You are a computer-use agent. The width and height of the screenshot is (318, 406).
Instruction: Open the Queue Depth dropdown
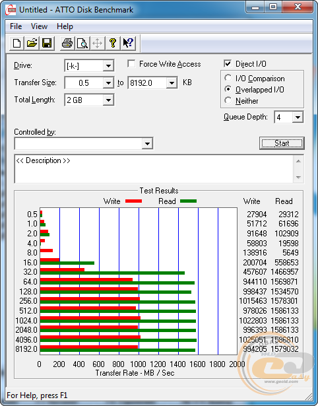[298, 118]
